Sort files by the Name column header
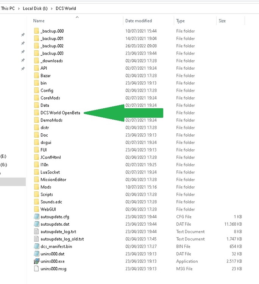 pos(39,21)
